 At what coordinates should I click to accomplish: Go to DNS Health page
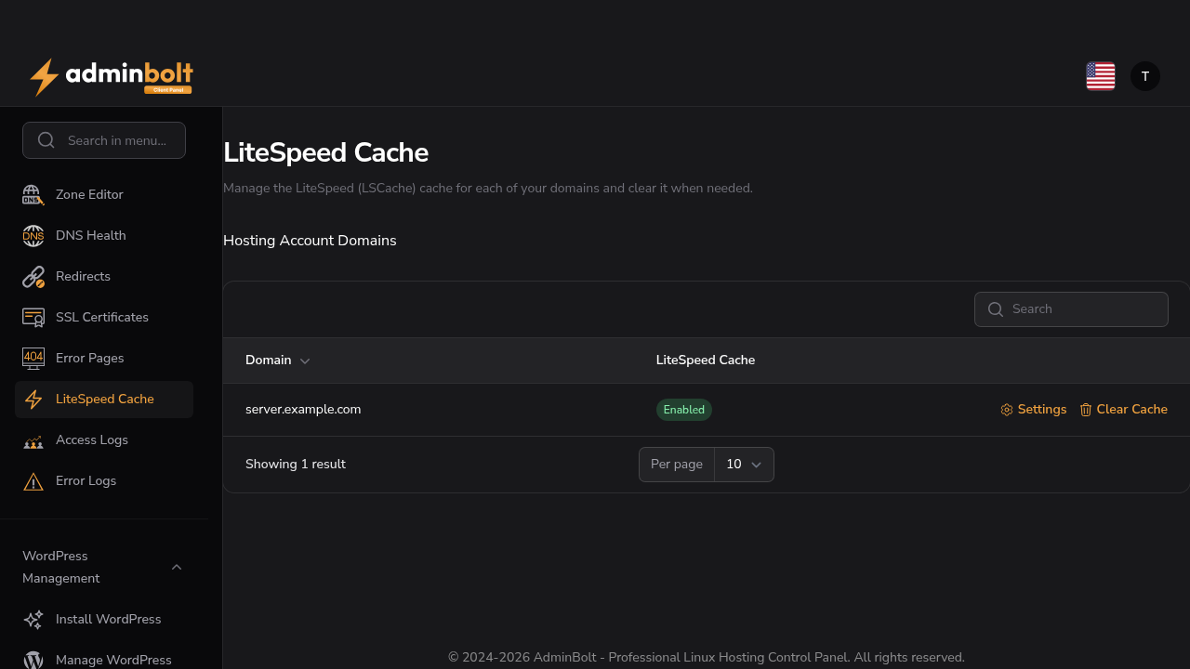[x=104, y=236]
